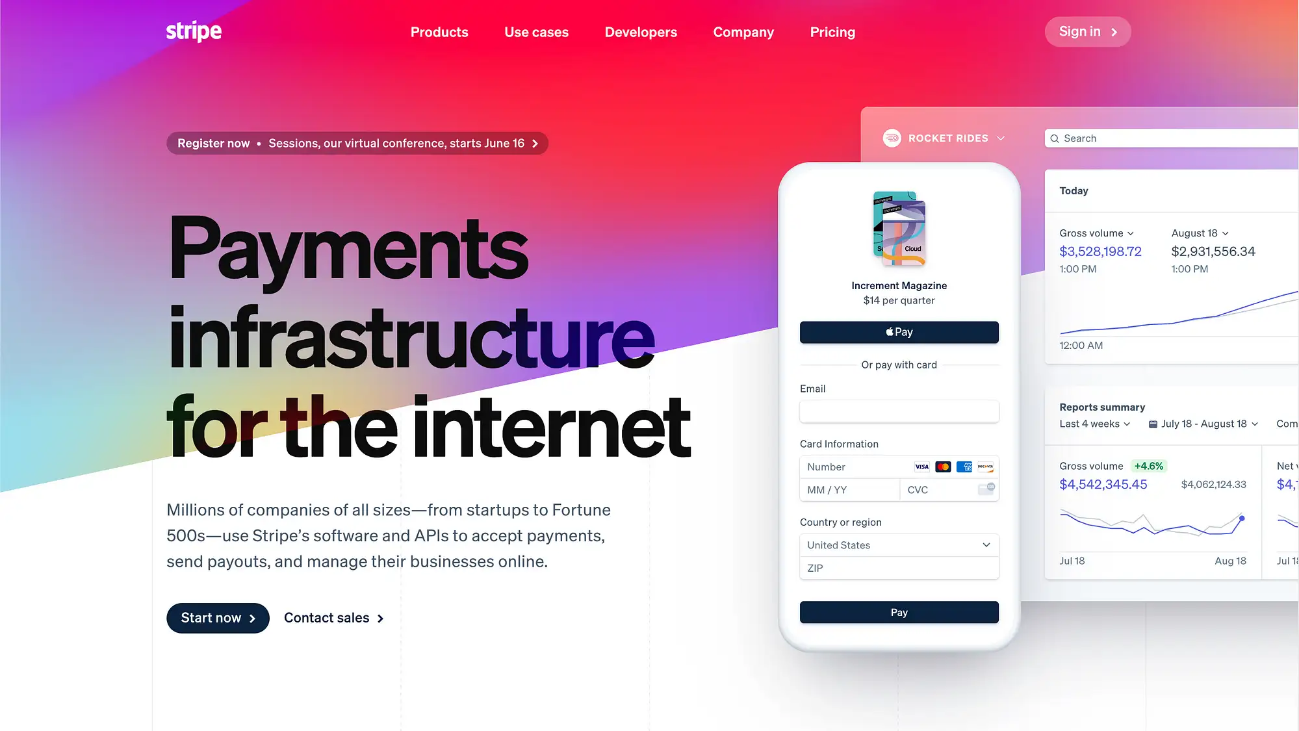Viewport: 1299px width, 731px height.
Task: Click the Contact sales link
Action: [333, 617]
